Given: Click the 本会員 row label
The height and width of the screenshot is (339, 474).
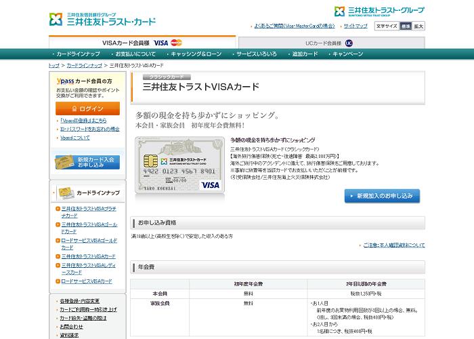Looking at the screenshot, I should point(160,294).
